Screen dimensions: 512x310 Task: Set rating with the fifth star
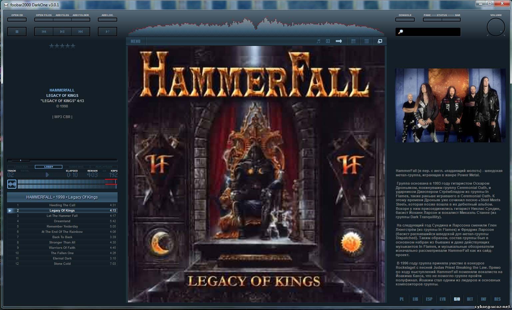(73, 46)
